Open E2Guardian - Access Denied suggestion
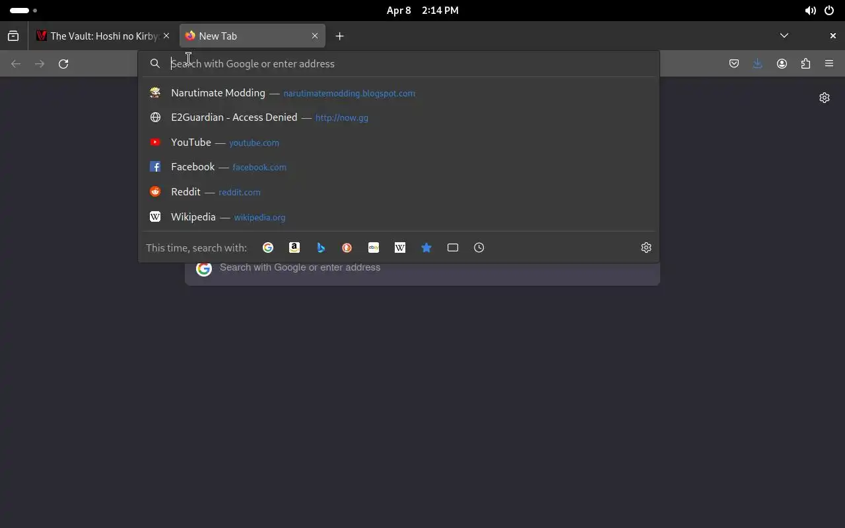845x528 pixels. click(x=399, y=117)
